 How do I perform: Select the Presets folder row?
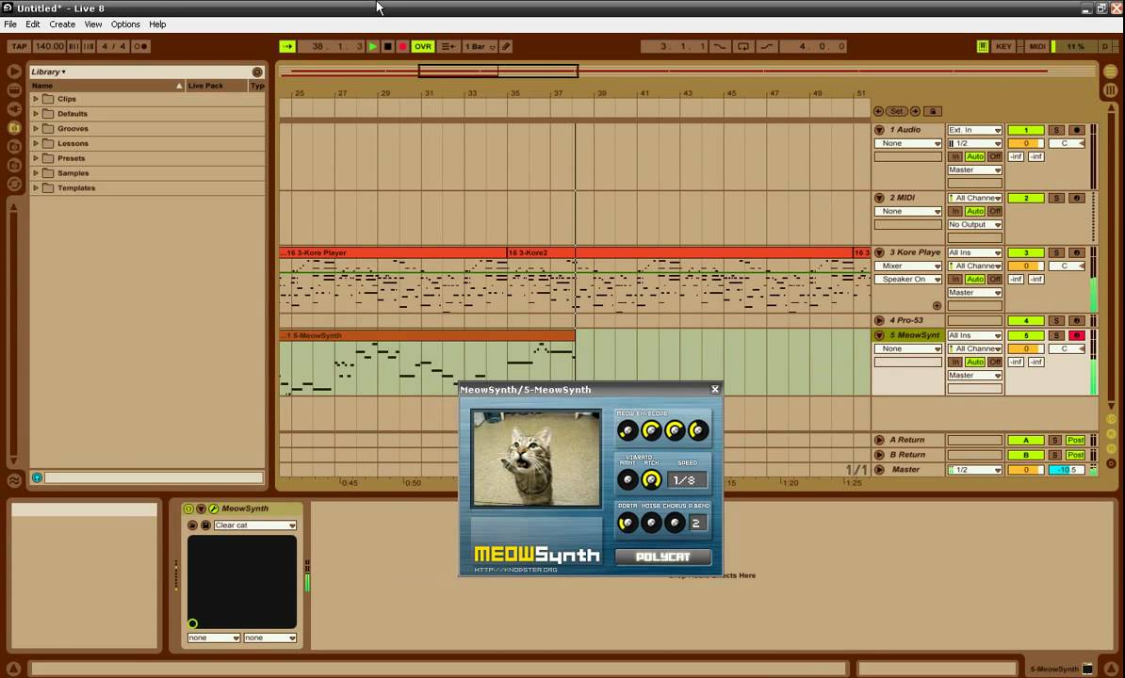tap(147, 158)
